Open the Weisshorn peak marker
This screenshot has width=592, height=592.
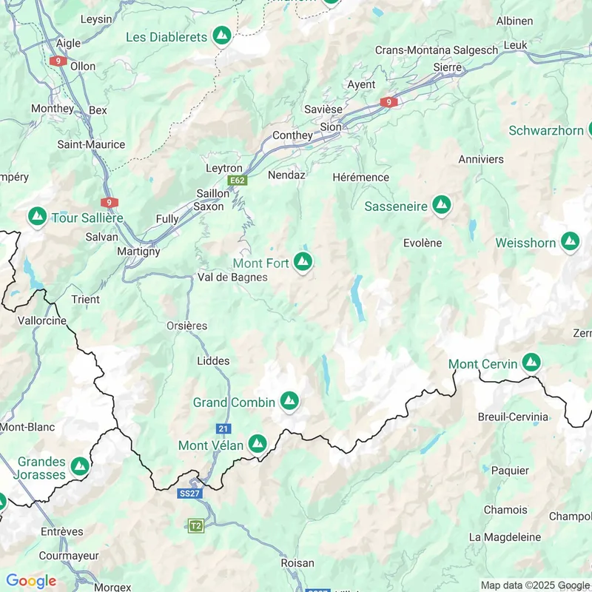pyautogui.click(x=570, y=242)
